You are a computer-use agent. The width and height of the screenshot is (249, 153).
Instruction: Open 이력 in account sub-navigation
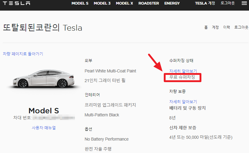pos(227,27)
